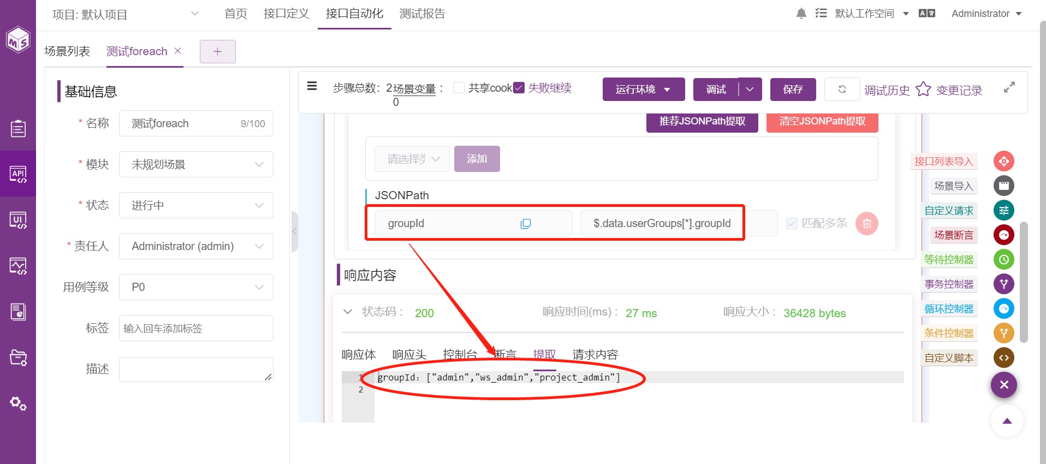Click the fullscreen expand arrows icon
Viewport: 1046px width, 464px height.
1009,87
